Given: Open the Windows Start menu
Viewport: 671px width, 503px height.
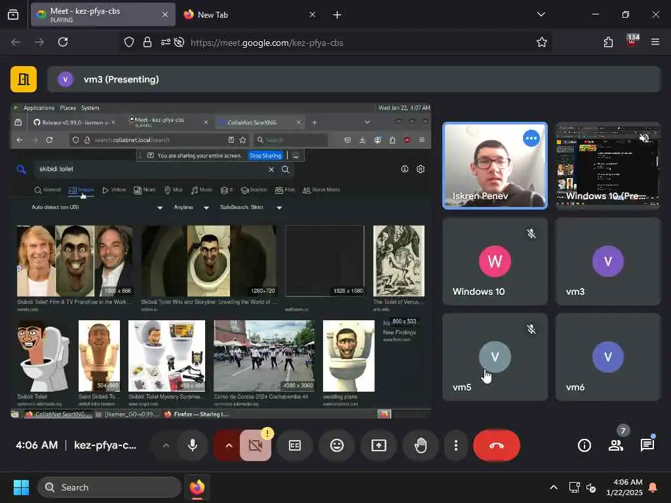Looking at the screenshot, I should (x=21, y=487).
